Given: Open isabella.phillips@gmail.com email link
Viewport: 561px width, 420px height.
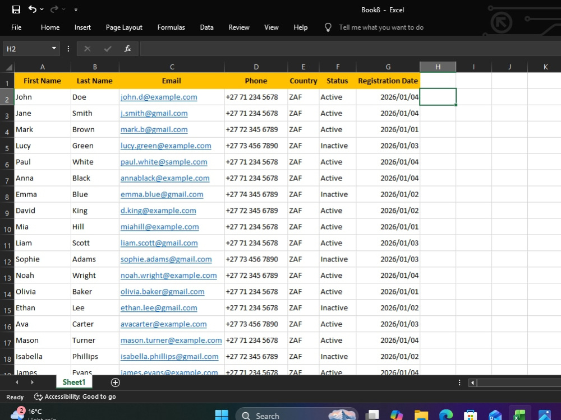Looking at the screenshot, I should click(169, 357).
